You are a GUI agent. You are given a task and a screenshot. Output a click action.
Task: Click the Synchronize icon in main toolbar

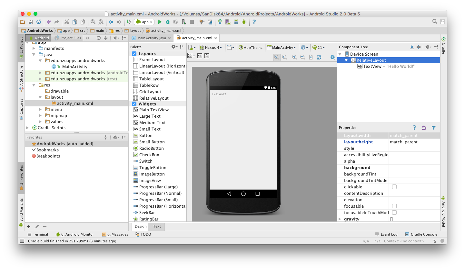[x=39, y=22]
